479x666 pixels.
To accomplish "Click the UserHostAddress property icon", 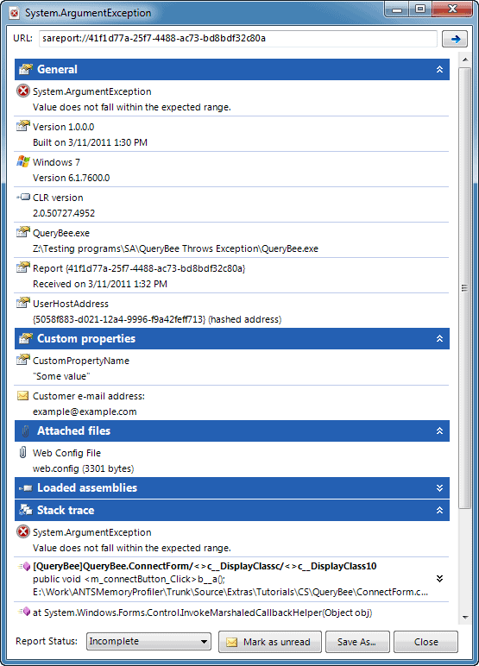I will click(x=23, y=303).
